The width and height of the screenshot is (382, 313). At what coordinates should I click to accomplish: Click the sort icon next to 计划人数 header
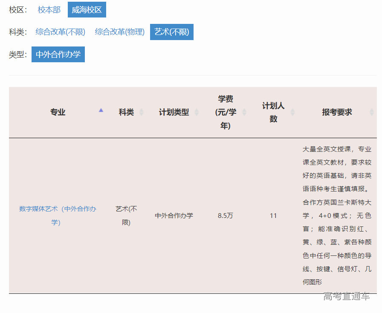click(x=293, y=112)
